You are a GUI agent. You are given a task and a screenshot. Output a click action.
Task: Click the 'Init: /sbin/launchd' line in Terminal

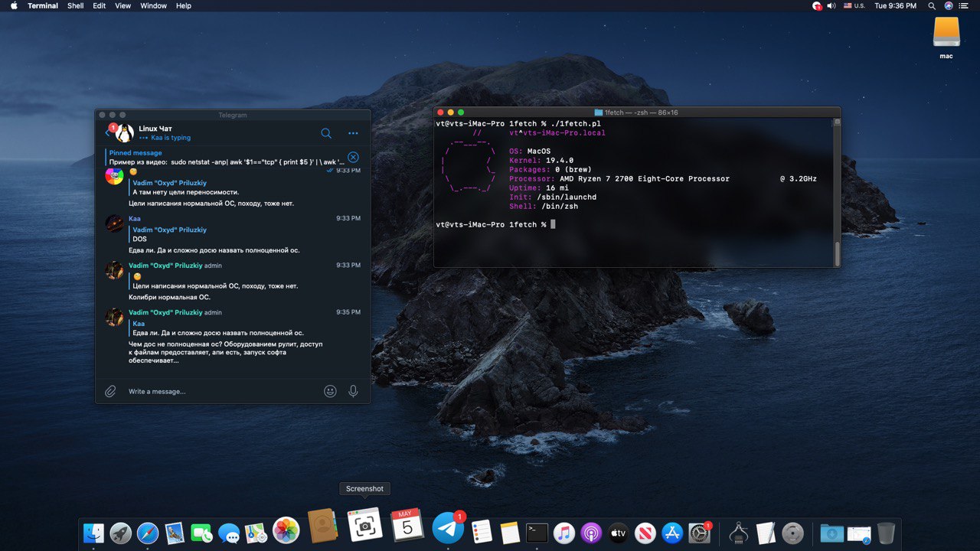[553, 197]
